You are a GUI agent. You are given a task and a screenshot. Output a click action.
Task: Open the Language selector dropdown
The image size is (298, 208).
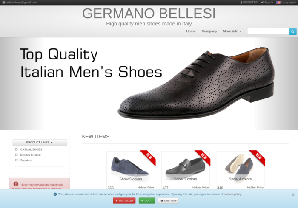coord(286,3)
